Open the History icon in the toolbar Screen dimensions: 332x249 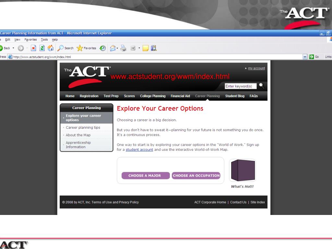tap(103, 48)
